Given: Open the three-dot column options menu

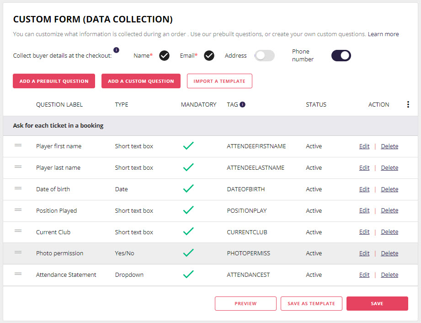Looking at the screenshot, I should (x=408, y=104).
